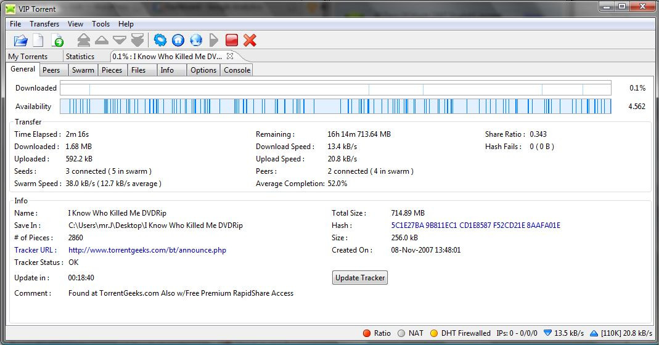
Task: Click the VIP Torrent title bar icon
Action: click(10, 9)
